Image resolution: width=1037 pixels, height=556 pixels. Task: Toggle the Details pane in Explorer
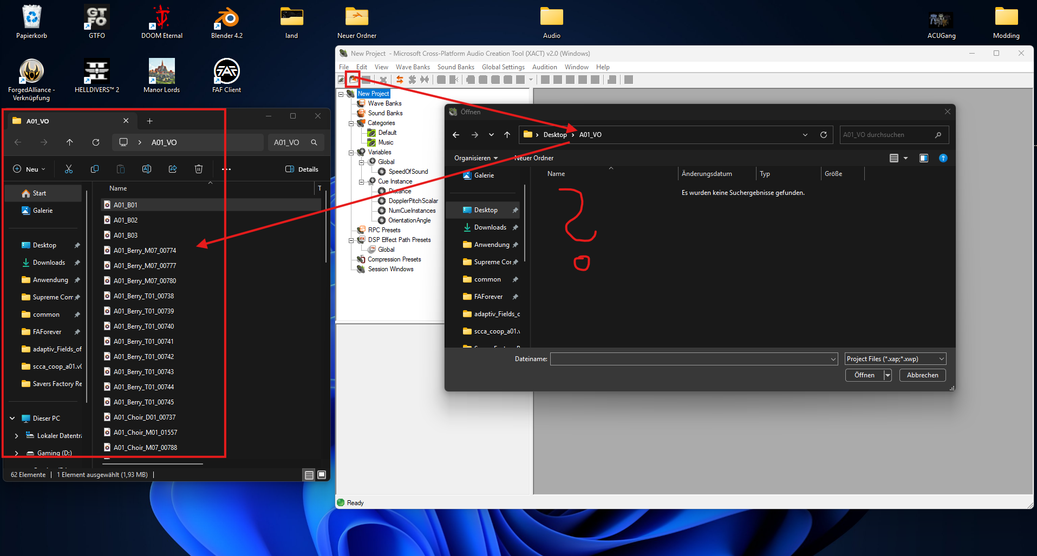coord(302,169)
